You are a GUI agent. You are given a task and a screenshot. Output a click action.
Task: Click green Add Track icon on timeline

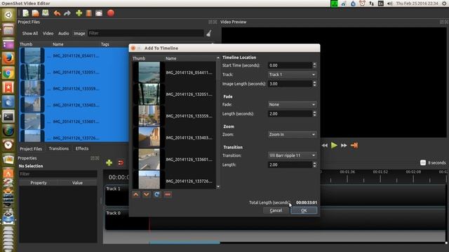click(x=109, y=163)
